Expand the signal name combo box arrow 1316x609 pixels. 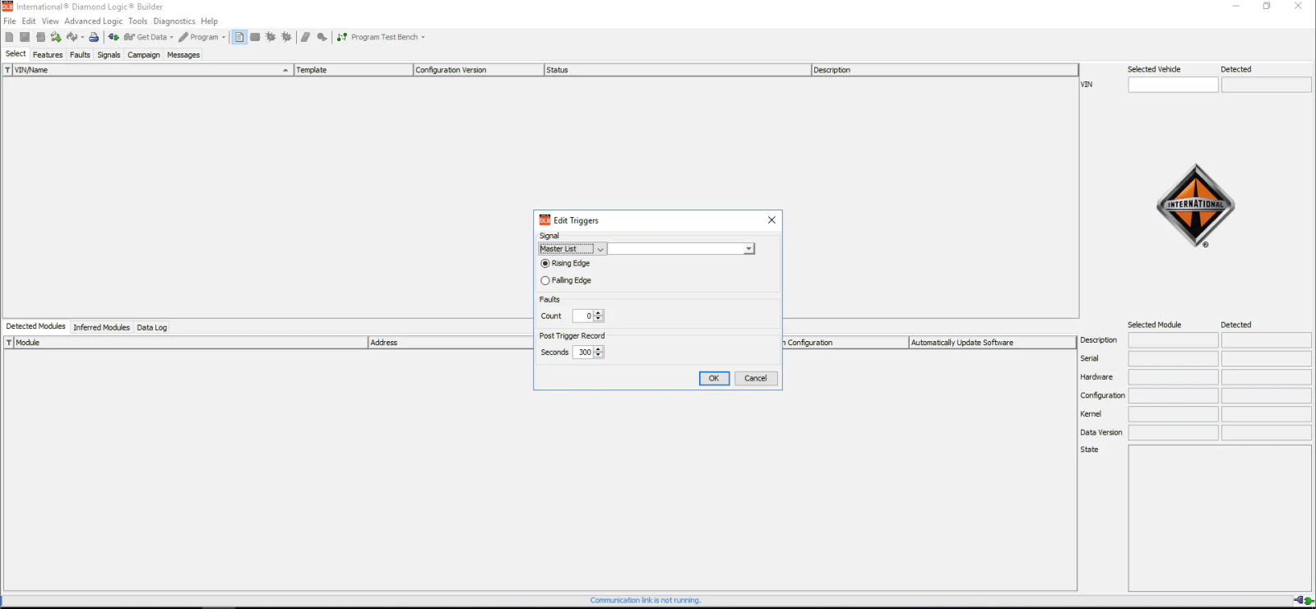[x=748, y=249]
